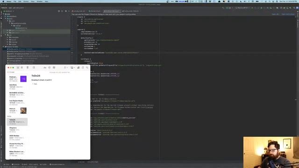299x168 pixels.
Task: Select proguard-rules.pro in project tree
Action: [x=28, y=56]
